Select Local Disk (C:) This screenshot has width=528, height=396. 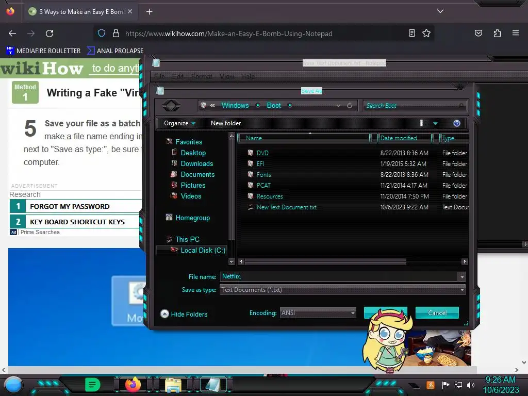click(x=203, y=250)
